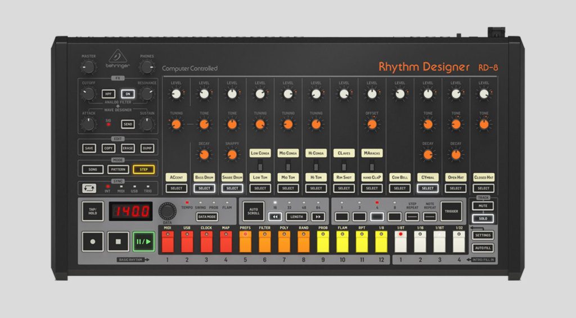Tap the yellow PROB step key

pyautogui.click(x=323, y=241)
